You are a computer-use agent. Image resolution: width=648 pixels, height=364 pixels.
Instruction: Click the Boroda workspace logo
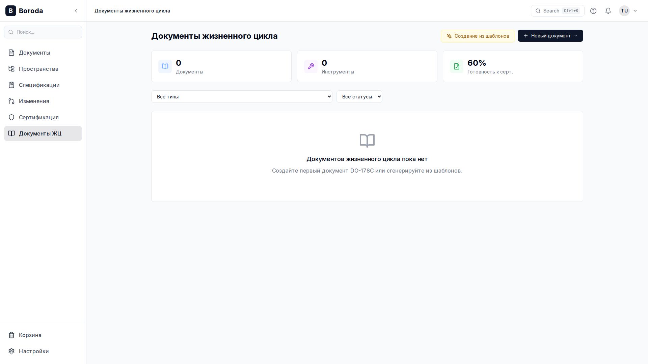click(x=10, y=10)
